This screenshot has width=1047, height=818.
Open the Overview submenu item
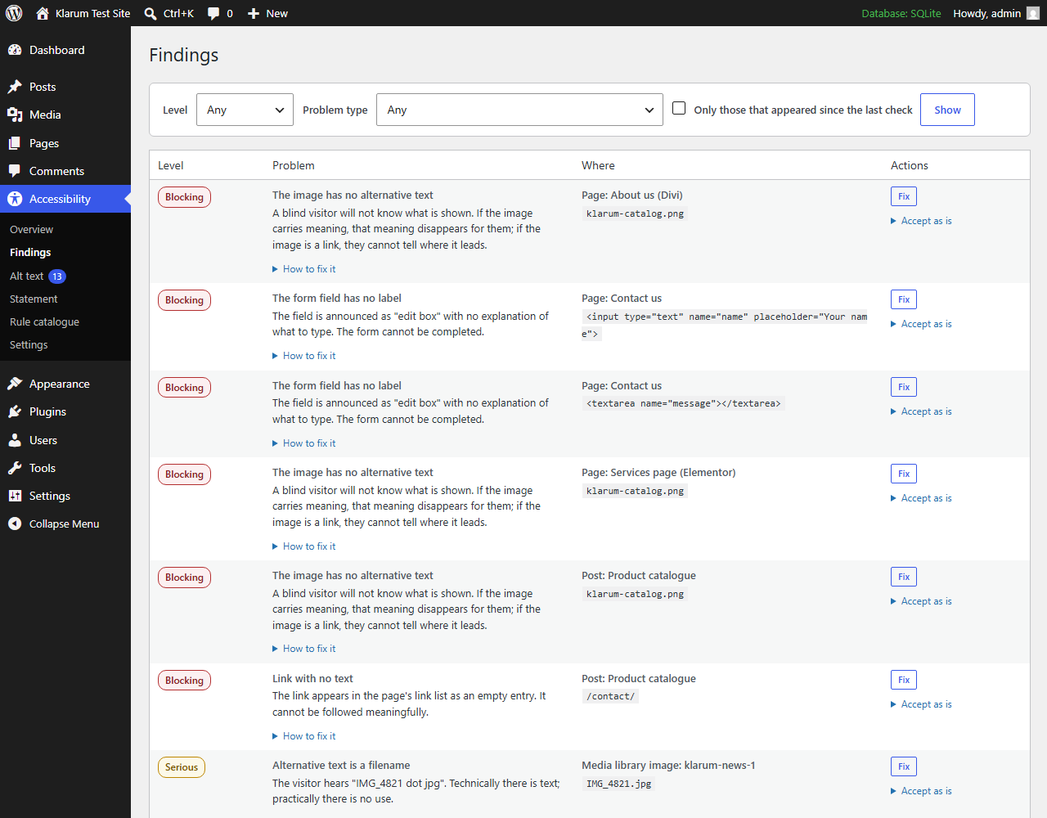pos(31,230)
